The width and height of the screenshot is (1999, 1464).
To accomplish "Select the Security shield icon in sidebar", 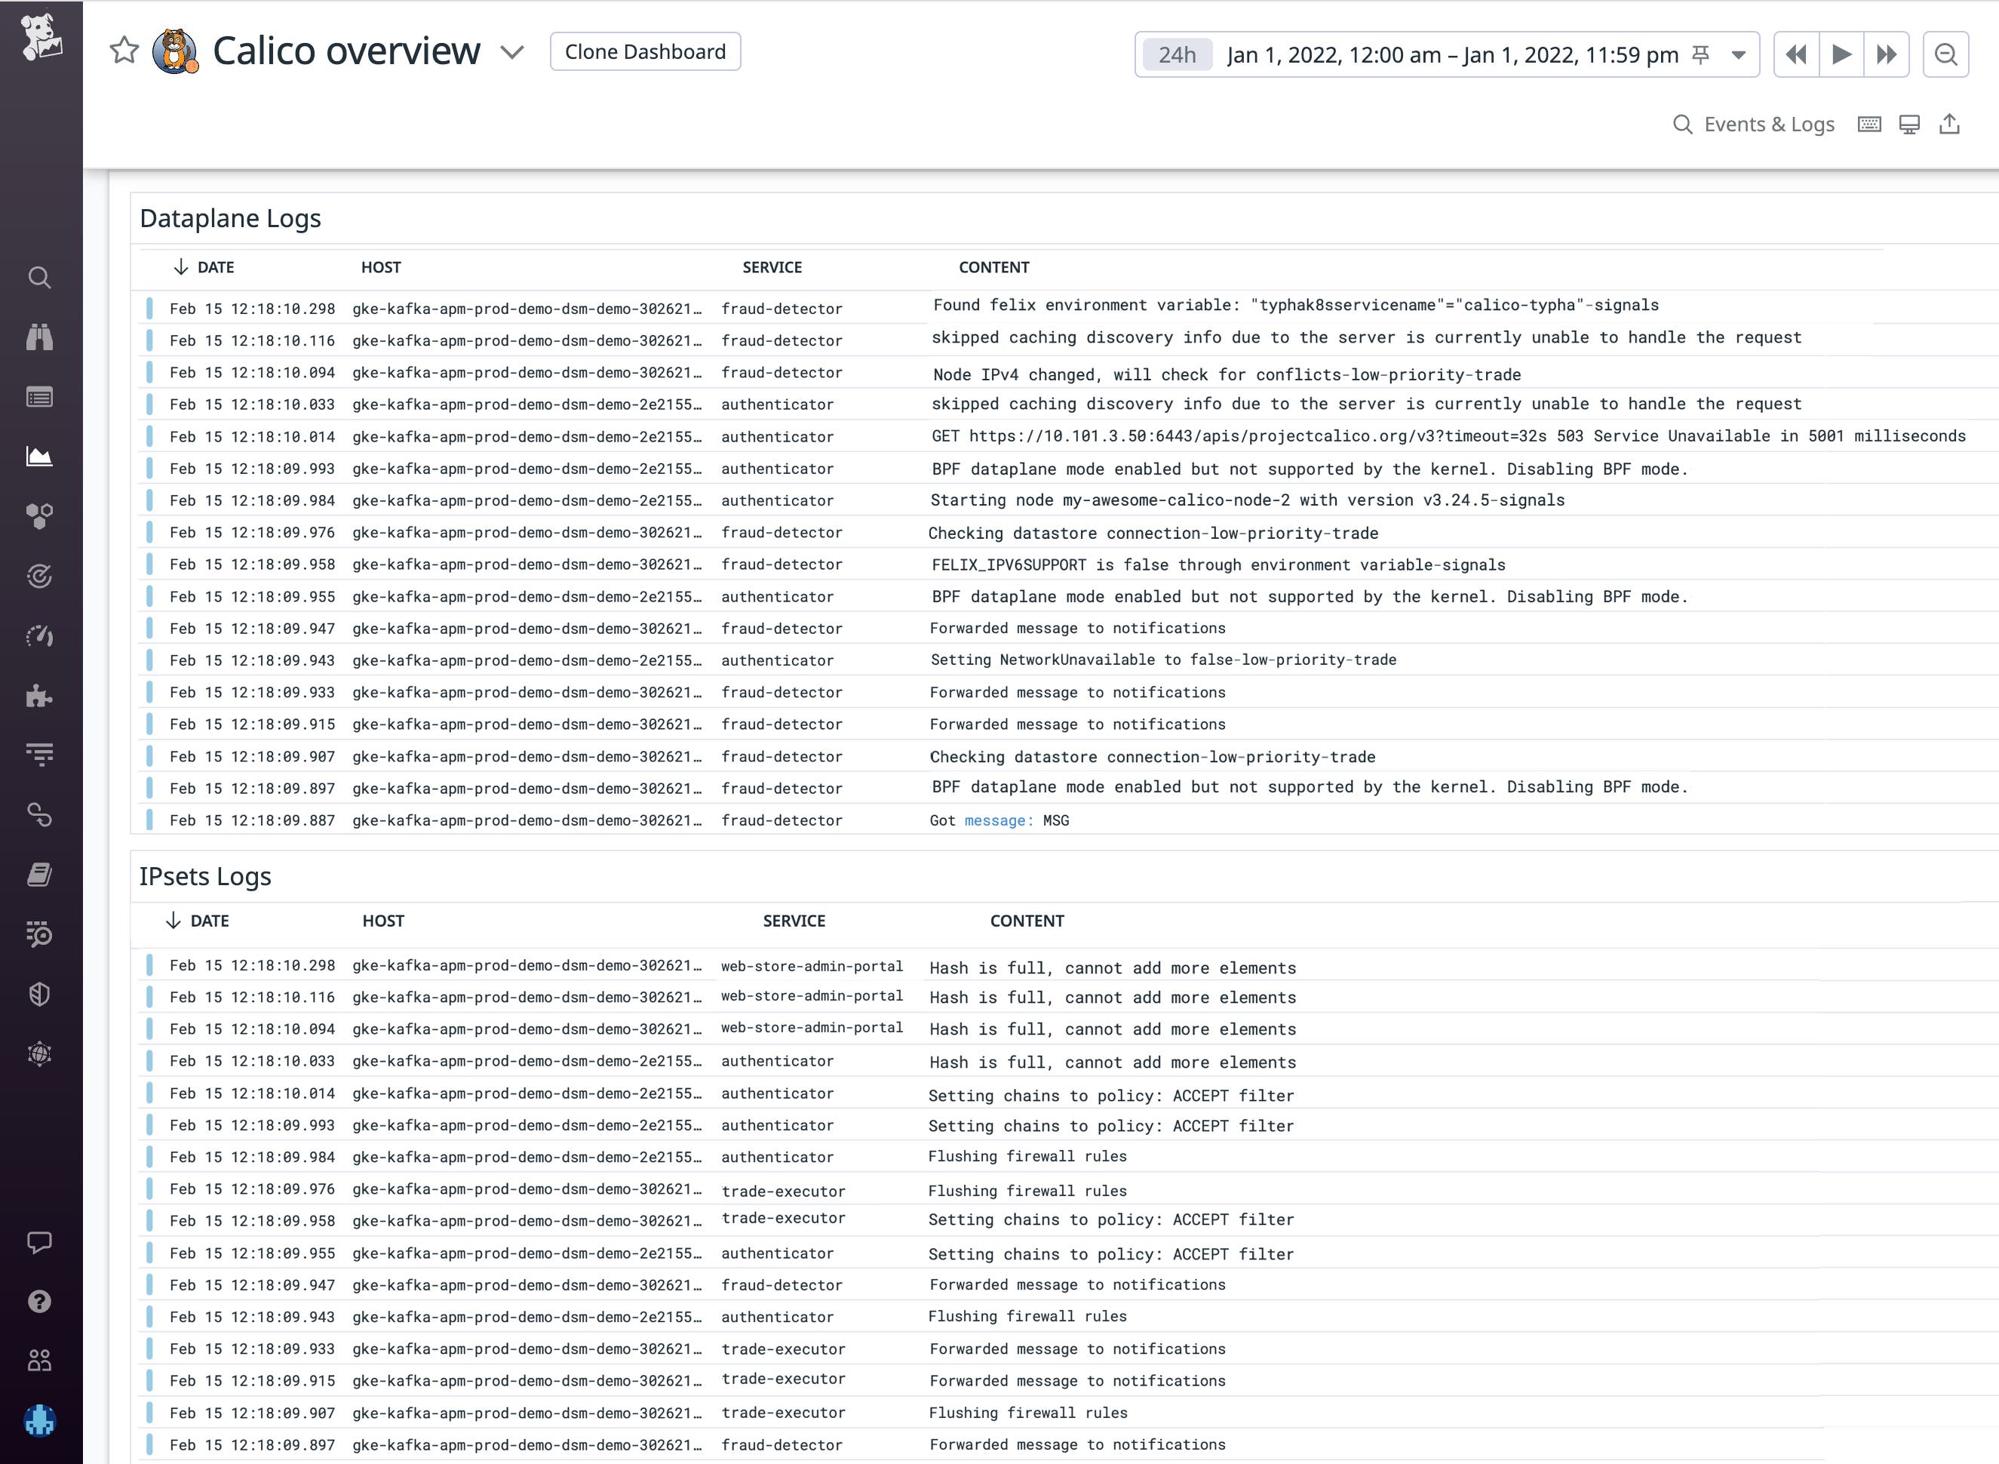I will (40, 993).
